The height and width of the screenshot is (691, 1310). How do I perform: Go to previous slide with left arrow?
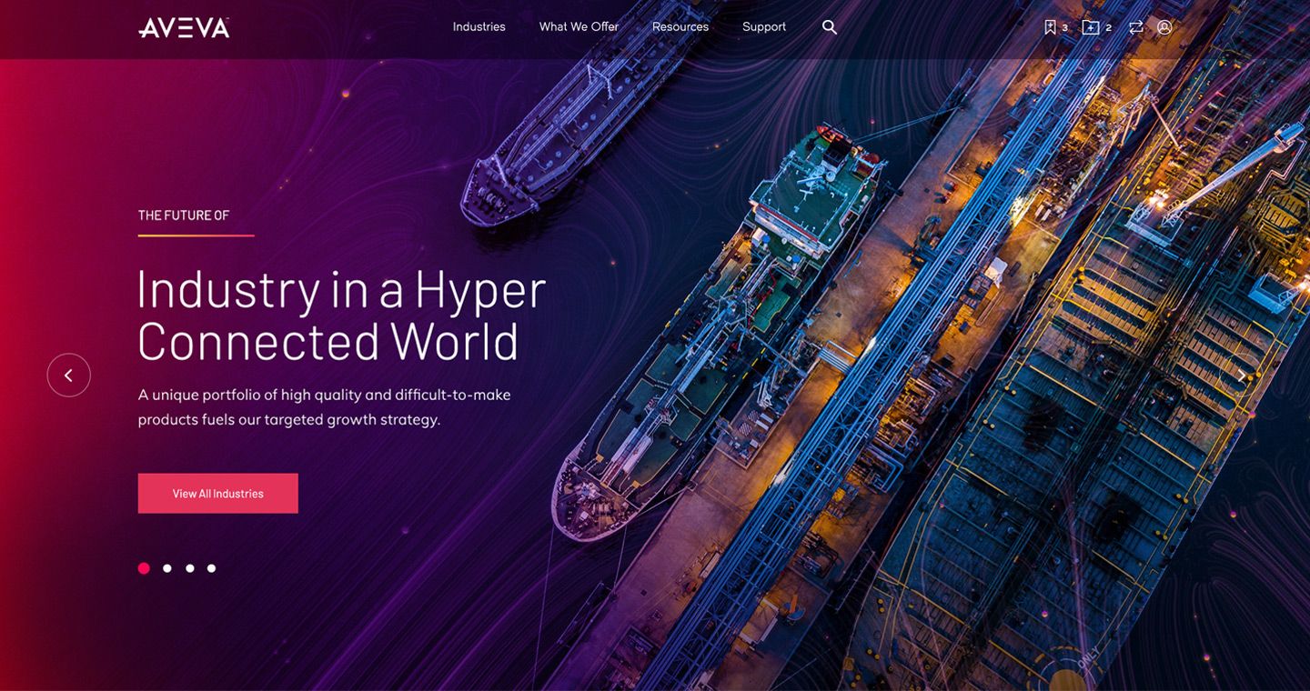tap(68, 376)
